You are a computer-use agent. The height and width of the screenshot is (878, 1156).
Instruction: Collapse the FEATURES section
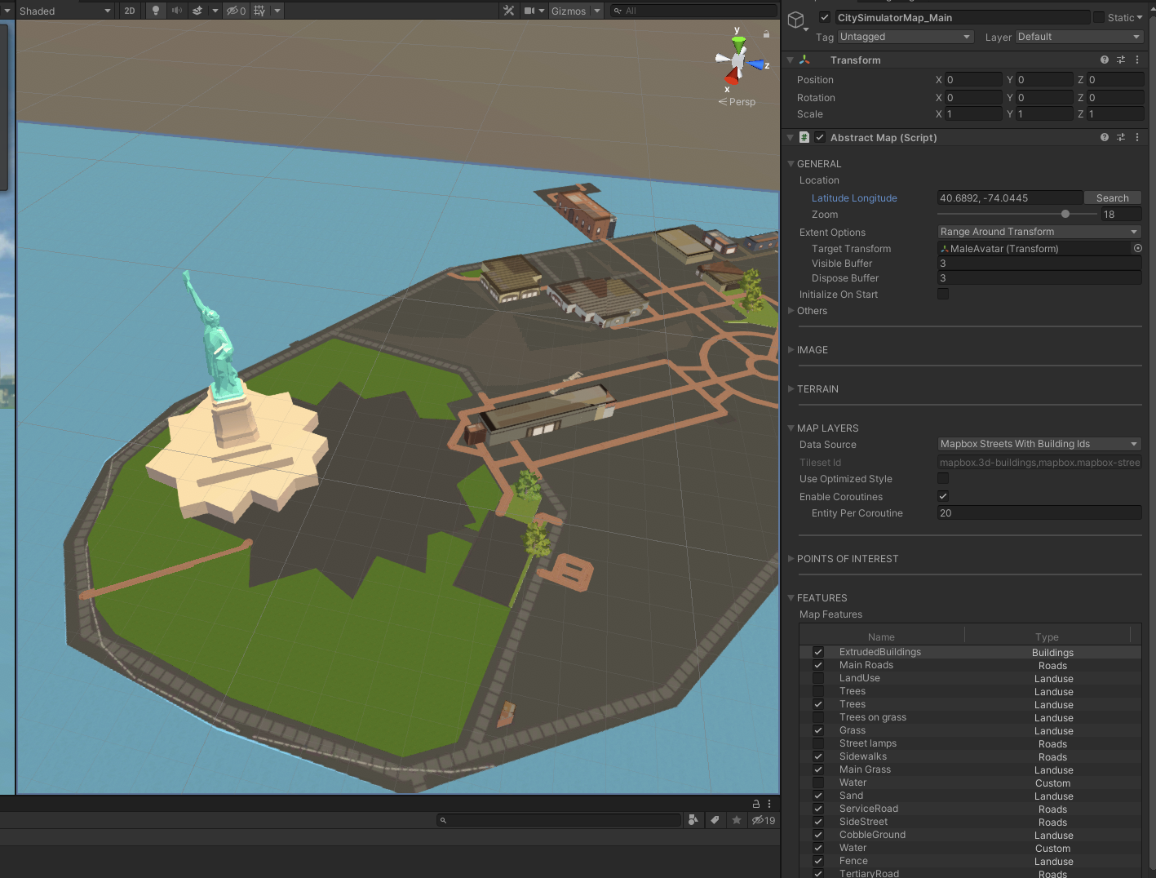[791, 597]
